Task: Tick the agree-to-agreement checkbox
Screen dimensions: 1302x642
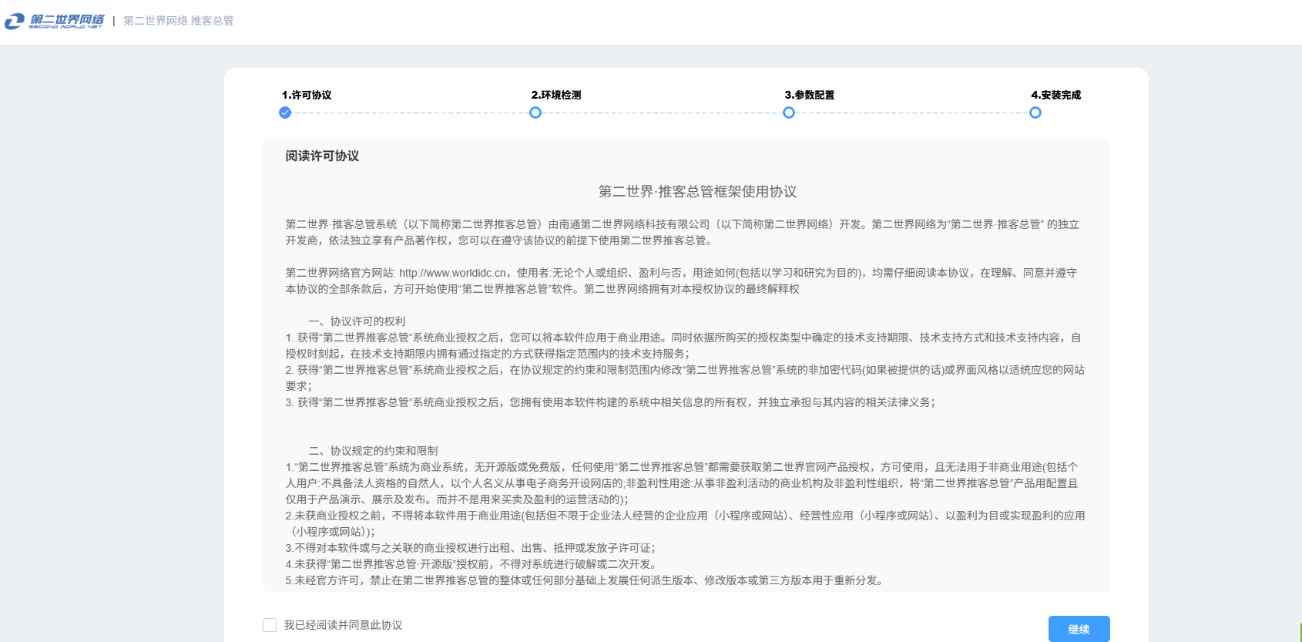Action: tap(270, 625)
